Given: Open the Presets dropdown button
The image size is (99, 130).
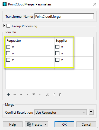Looking at the screenshot, I should pyautogui.click(x=36, y=124).
